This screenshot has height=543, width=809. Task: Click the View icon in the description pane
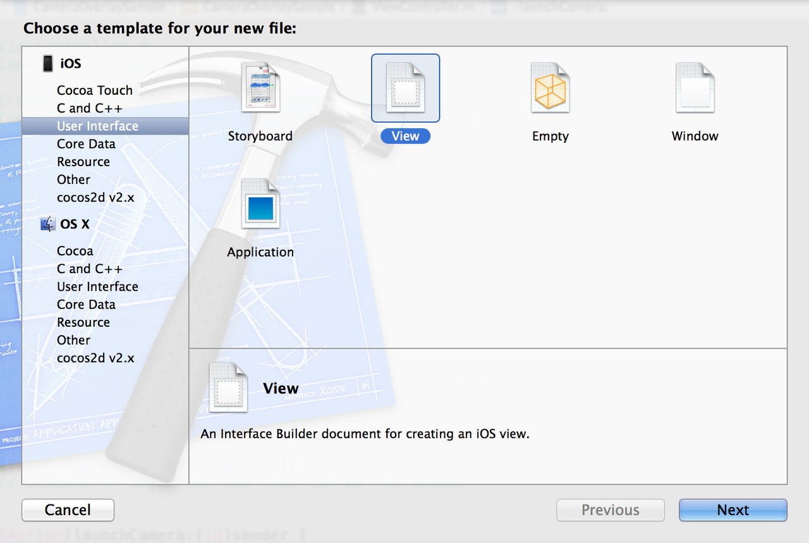[228, 387]
